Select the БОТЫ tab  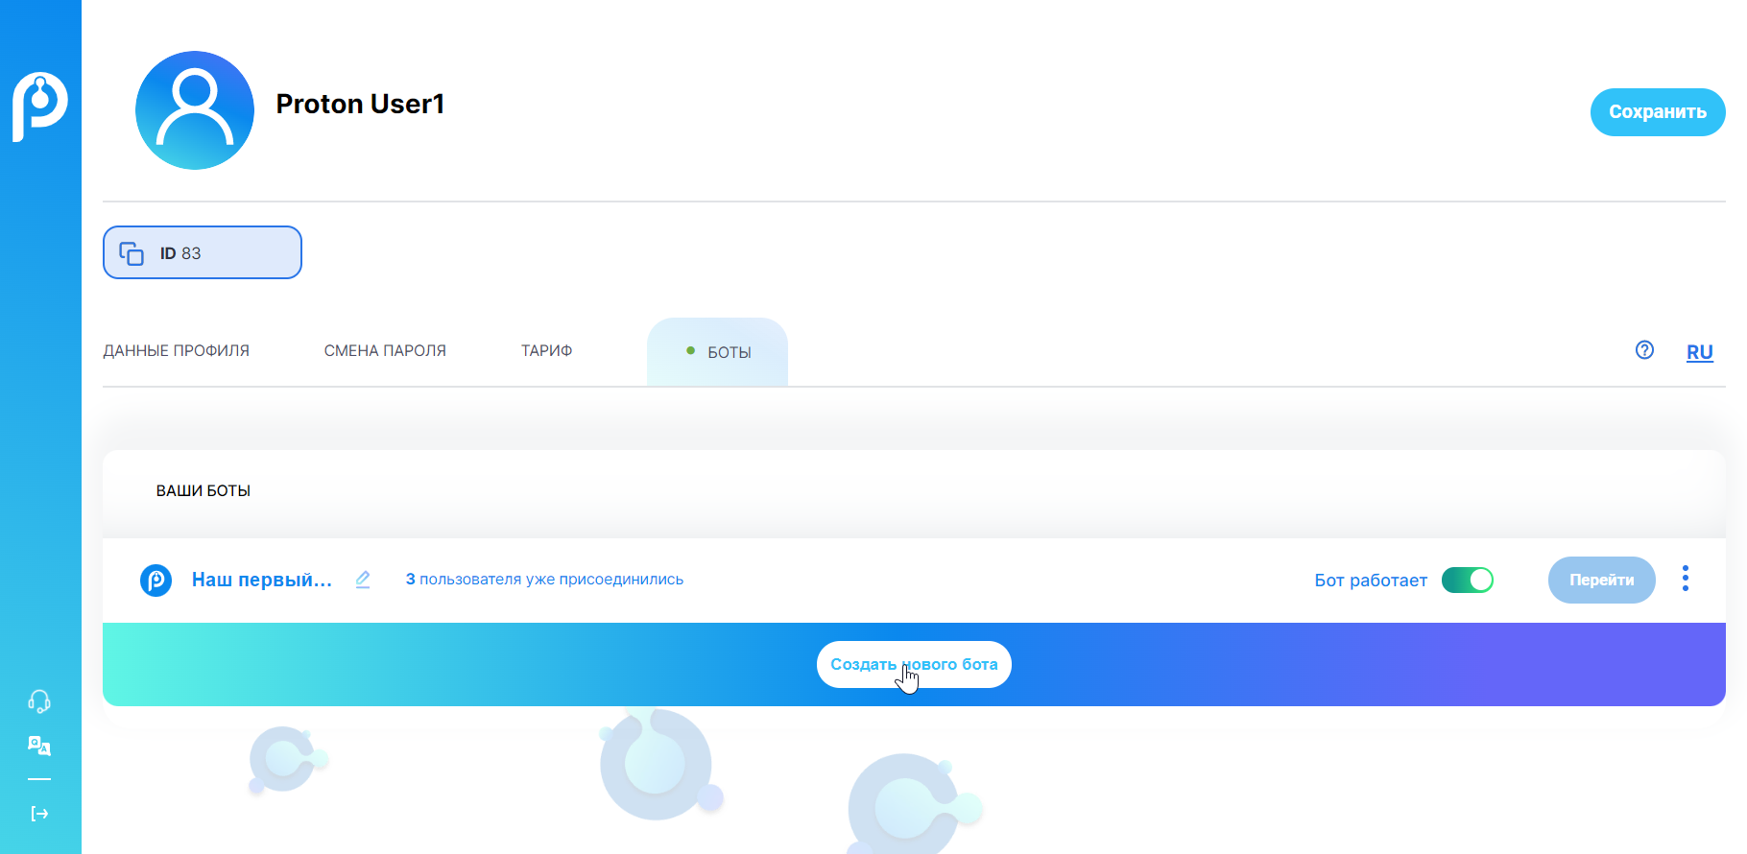pos(718,352)
